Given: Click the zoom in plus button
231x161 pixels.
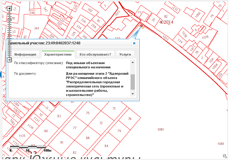Looking at the screenshot, I should [9, 9].
